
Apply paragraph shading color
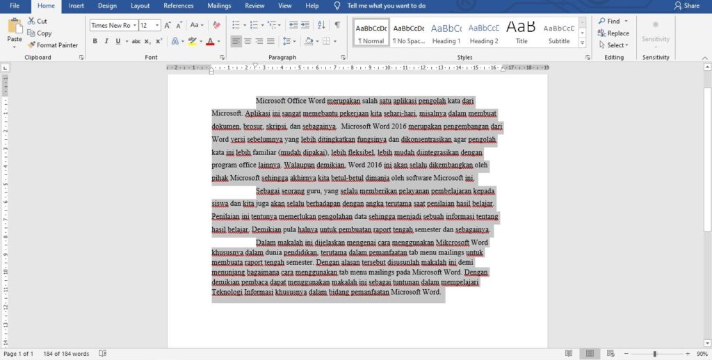[x=309, y=41]
